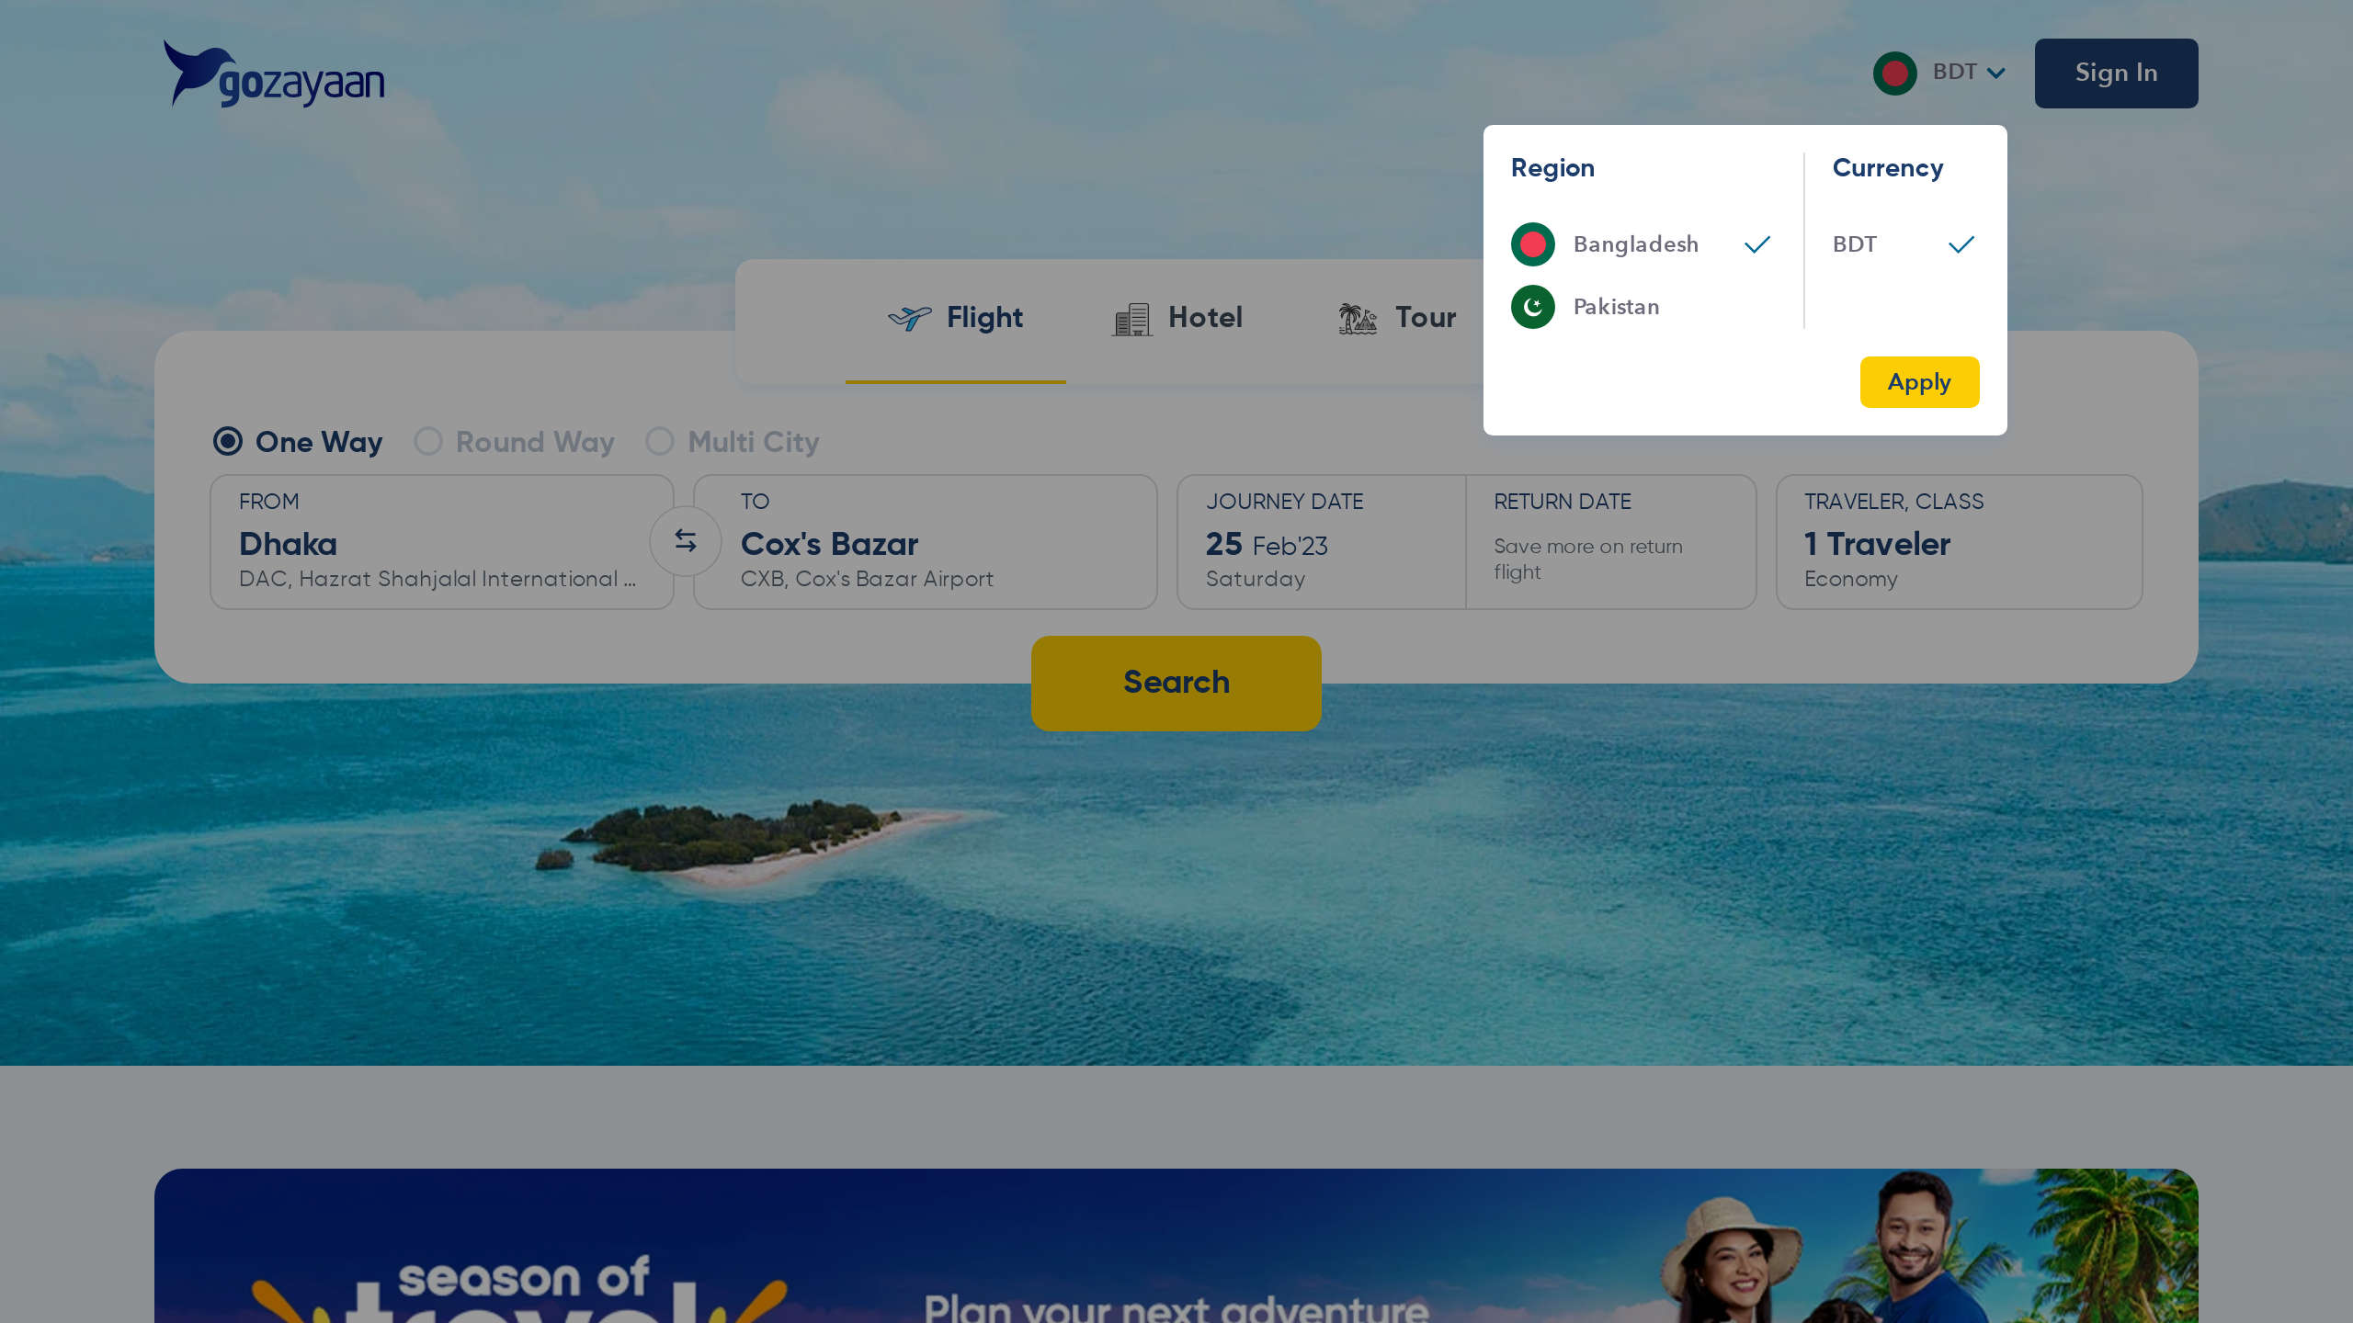This screenshot has height=1323, width=2353.
Task: Select the Pakistan flag icon in Region list
Action: 1532,307
